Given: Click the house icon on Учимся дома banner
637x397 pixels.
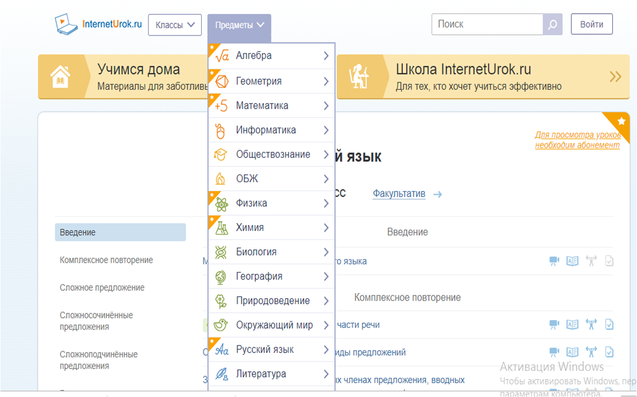Looking at the screenshot, I should (60, 77).
